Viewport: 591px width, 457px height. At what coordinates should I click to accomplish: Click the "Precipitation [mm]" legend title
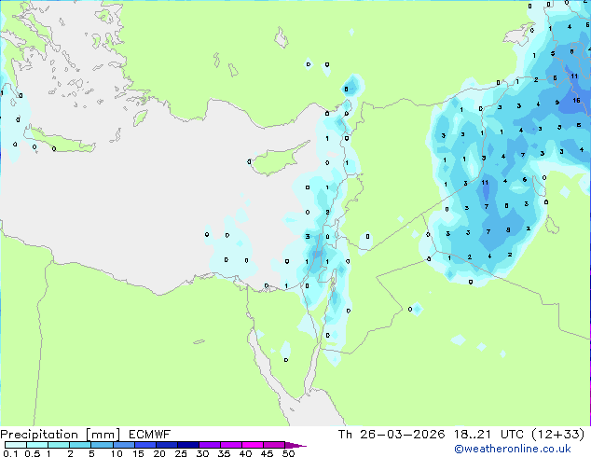pos(60,435)
